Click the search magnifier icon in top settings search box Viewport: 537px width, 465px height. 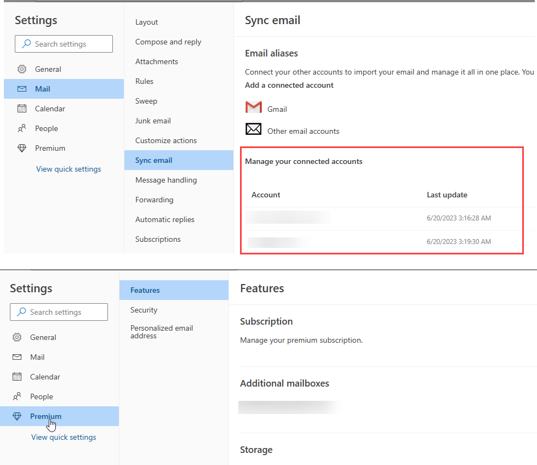tap(26, 44)
